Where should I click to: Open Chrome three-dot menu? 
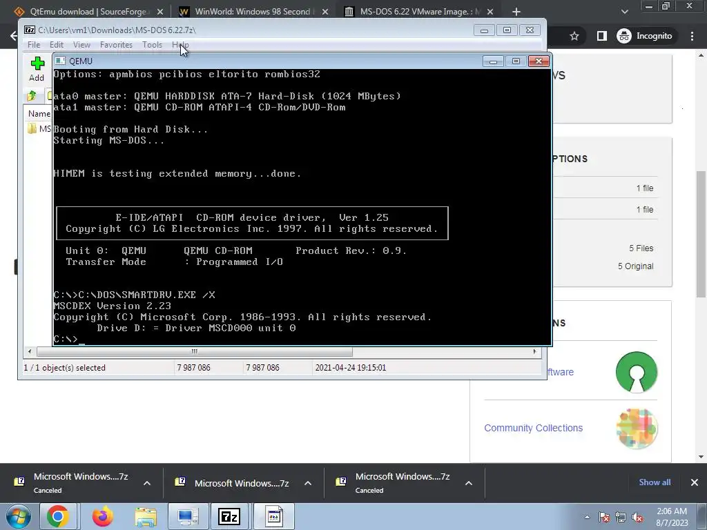[692, 36]
